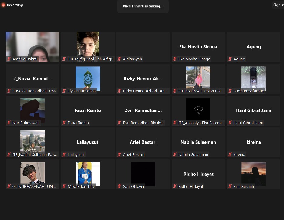Click the Ridho Hidayat participant tile
The image size is (284, 220).
(198, 174)
